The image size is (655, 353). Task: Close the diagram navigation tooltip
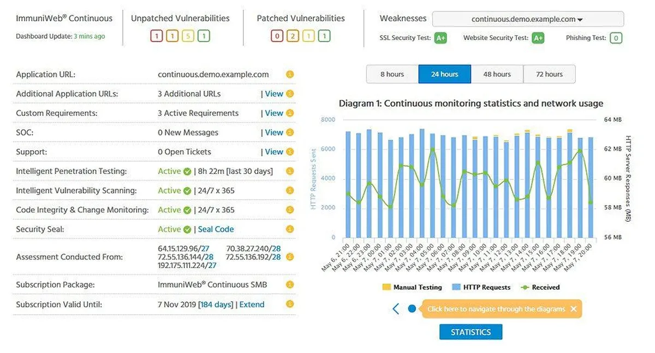(573, 309)
